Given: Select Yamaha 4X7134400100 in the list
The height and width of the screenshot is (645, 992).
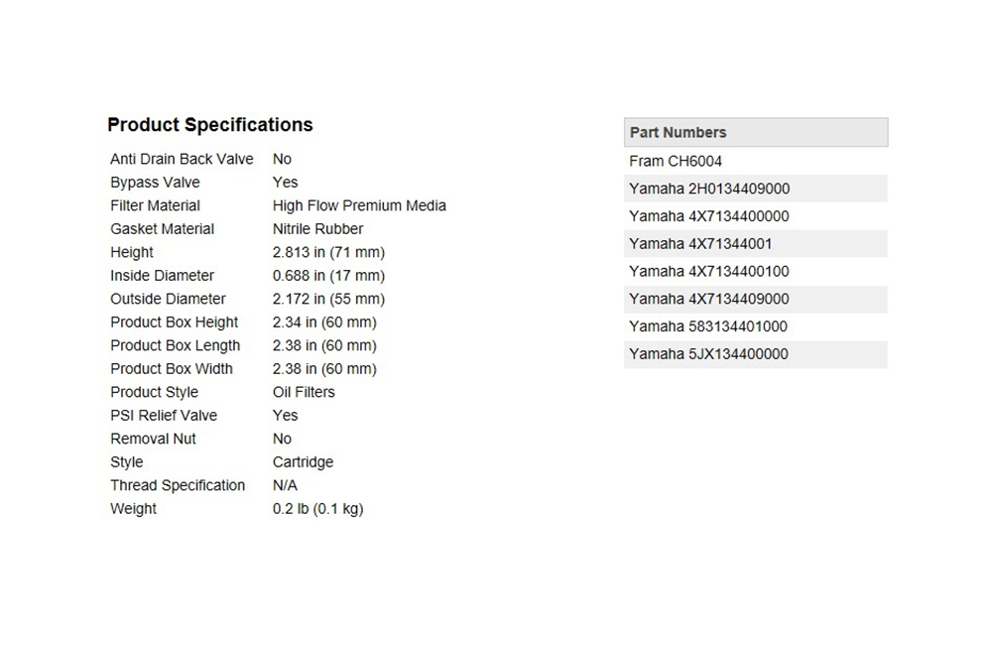Looking at the screenshot, I should (x=756, y=271).
